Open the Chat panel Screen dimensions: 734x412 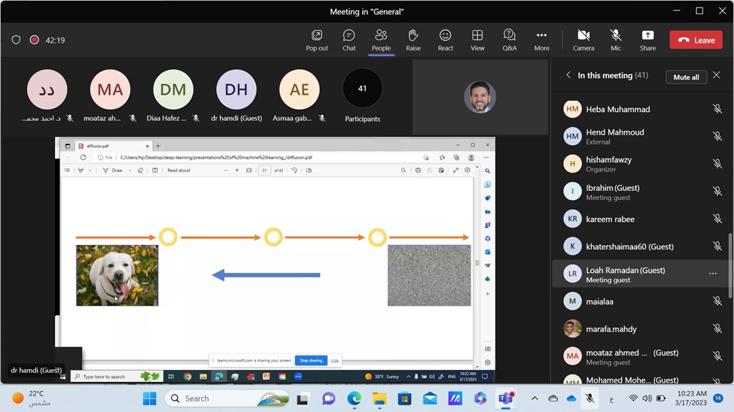click(x=349, y=40)
